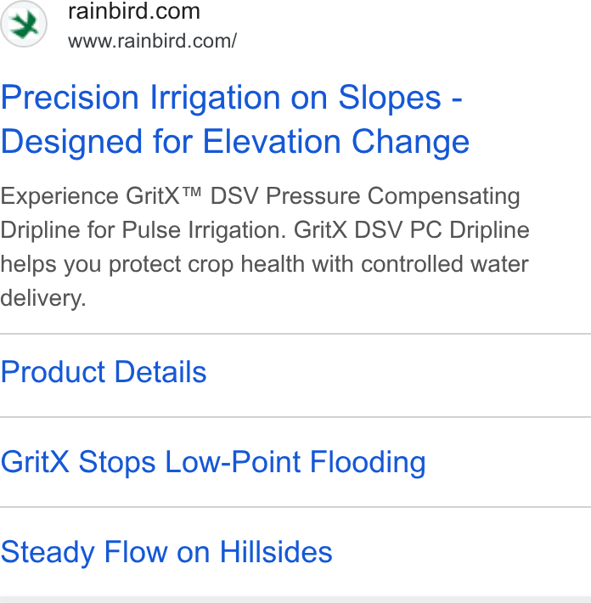Open the Precision Irrigation on Slopes headline
The width and height of the screenshot is (591, 603).
(x=232, y=98)
